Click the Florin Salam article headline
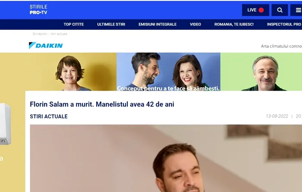 click(102, 104)
